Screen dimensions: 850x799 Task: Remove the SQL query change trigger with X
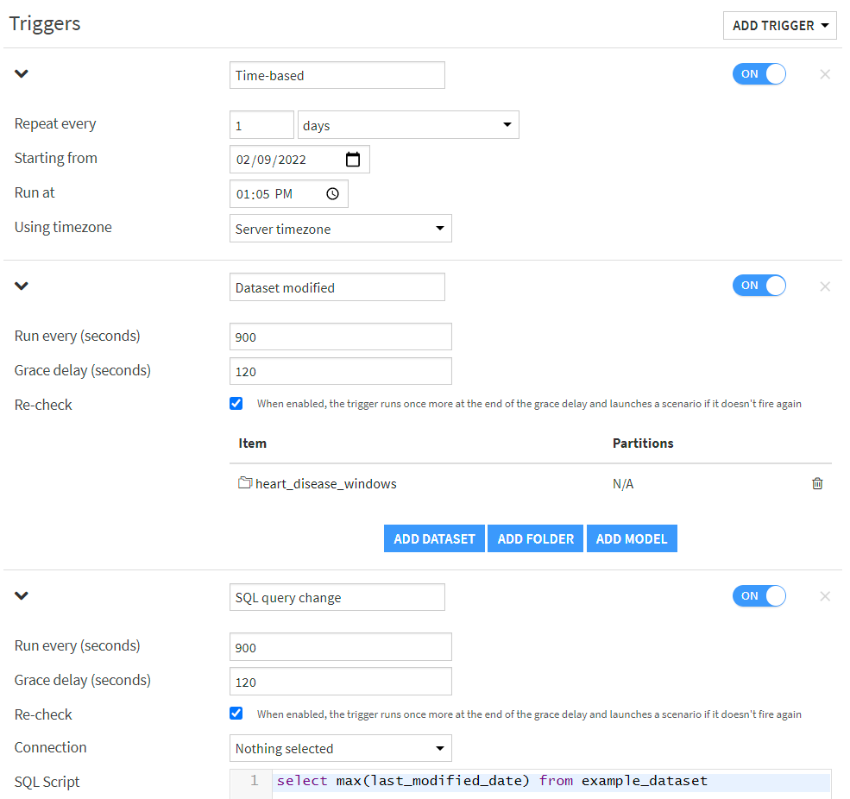[x=825, y=596]
